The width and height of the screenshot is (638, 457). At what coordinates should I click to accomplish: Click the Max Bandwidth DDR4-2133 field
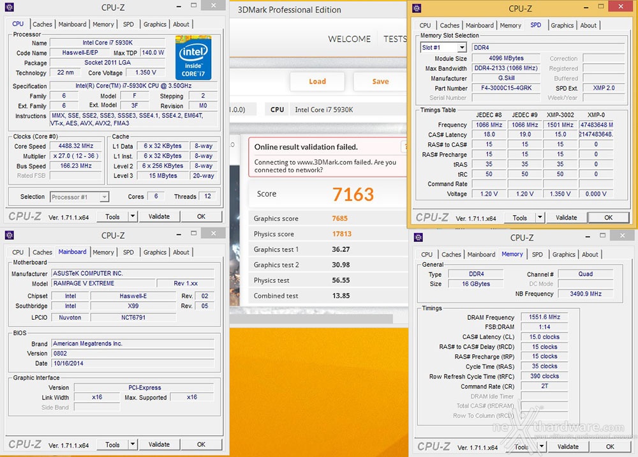506,68
